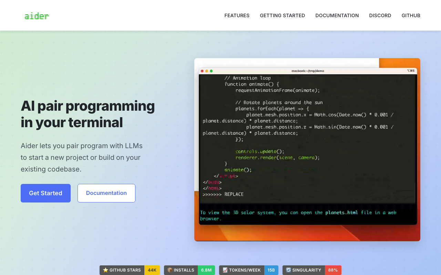Image resolution: width=441 pixels, height=275 pixels.
Task: Click the package icon on Installs badge
Action: tap(170, 270)
